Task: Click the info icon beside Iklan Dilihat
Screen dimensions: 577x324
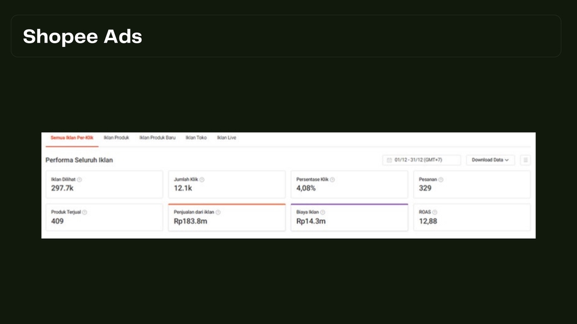Action: 79,179
